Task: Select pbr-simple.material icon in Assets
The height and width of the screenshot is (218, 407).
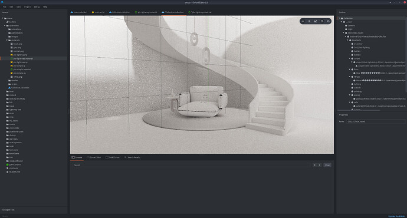Action: click(11, 70)
